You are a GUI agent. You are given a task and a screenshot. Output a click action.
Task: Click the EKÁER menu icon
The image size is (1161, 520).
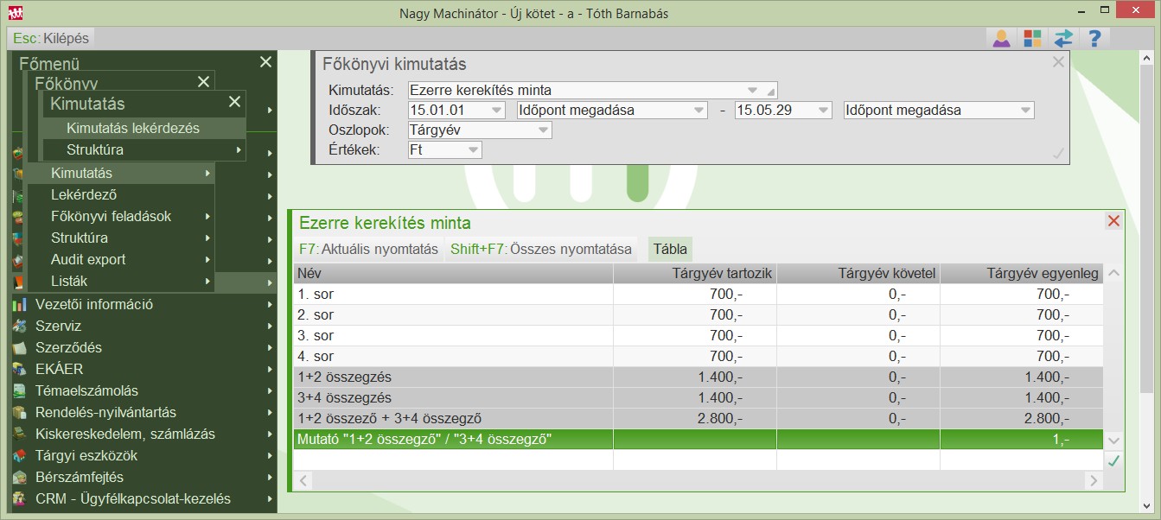pos(19,369)
